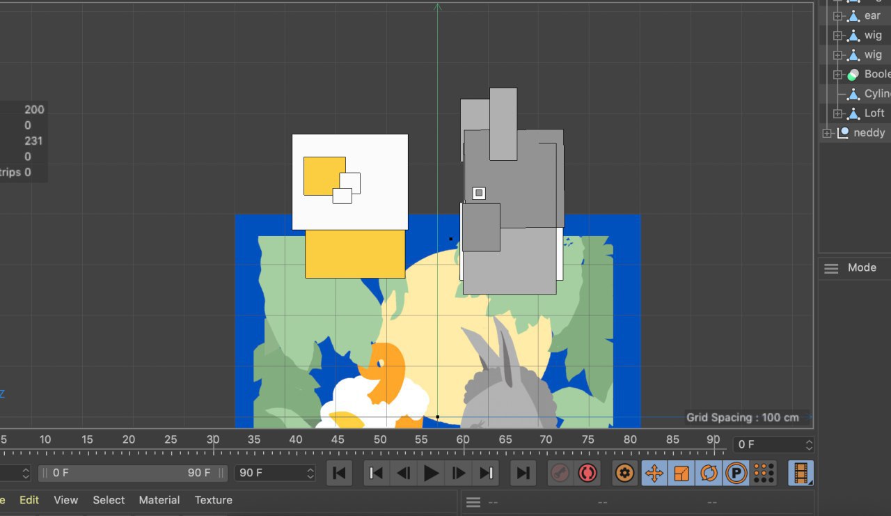Open the Select menu in material manager

pyautogui.click(x=109, y=500)
